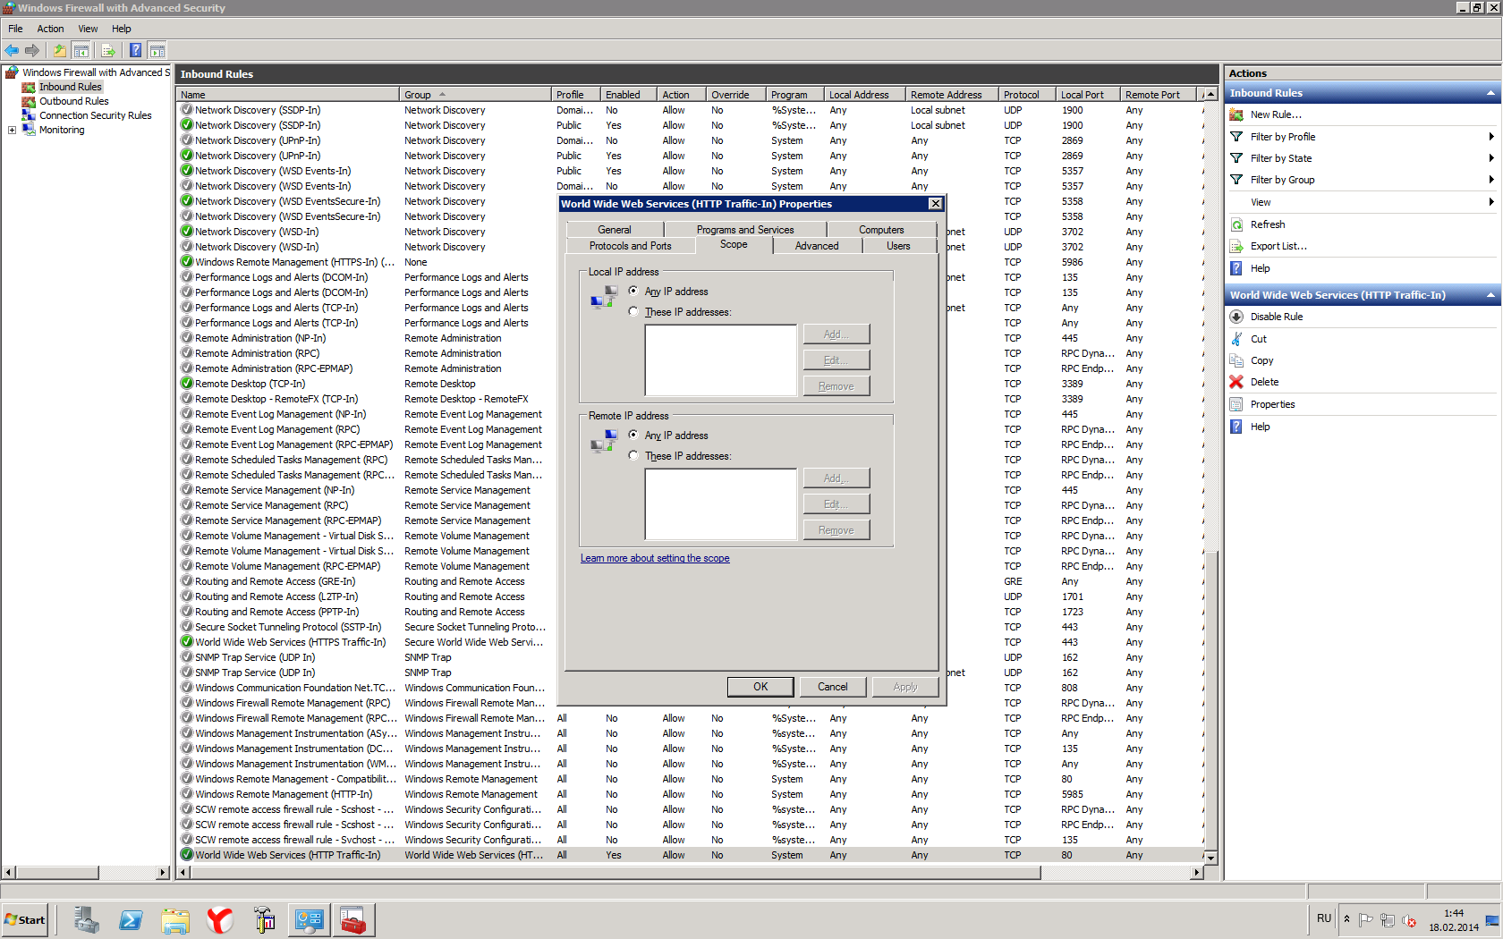The height and width of the screenshot is (939, 1503).
Task: Select Inbound Rules in the tree
Action: [70, 87]
